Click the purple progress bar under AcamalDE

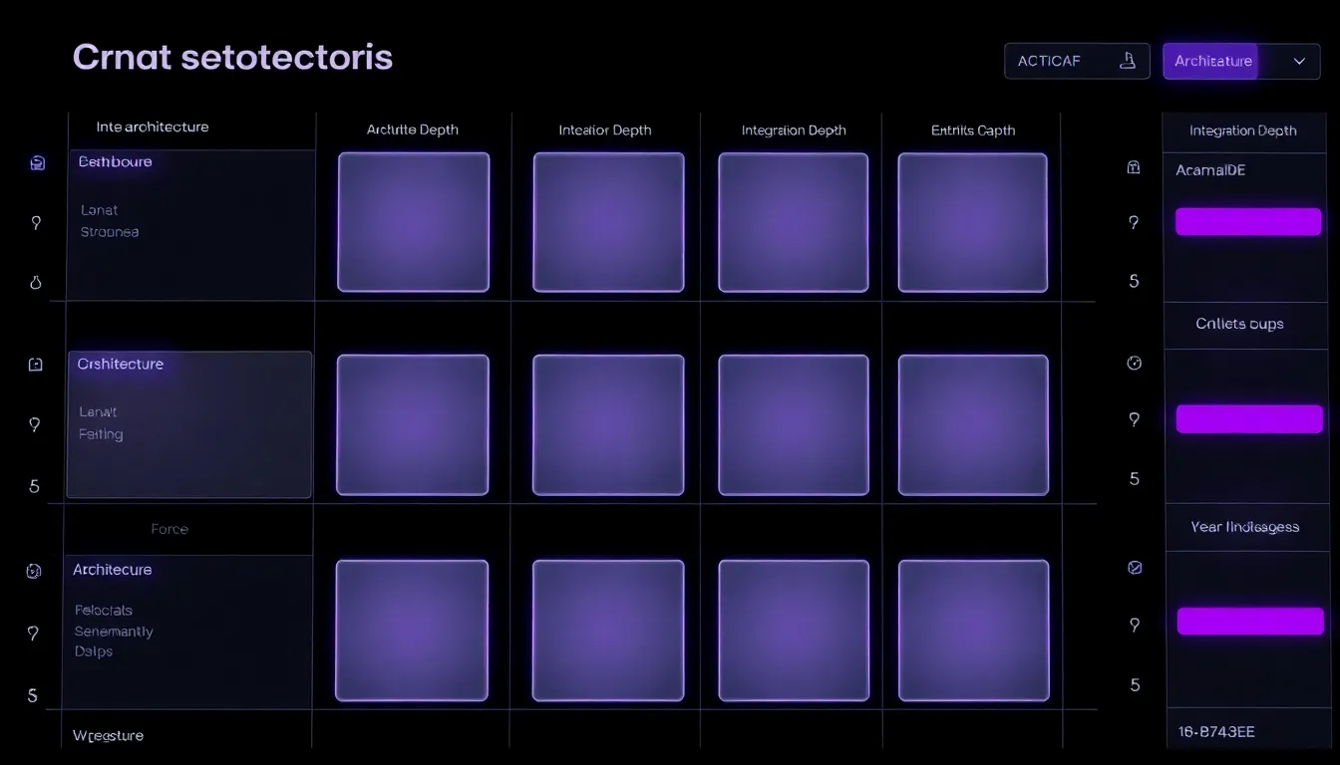(x=1248, y=221)
